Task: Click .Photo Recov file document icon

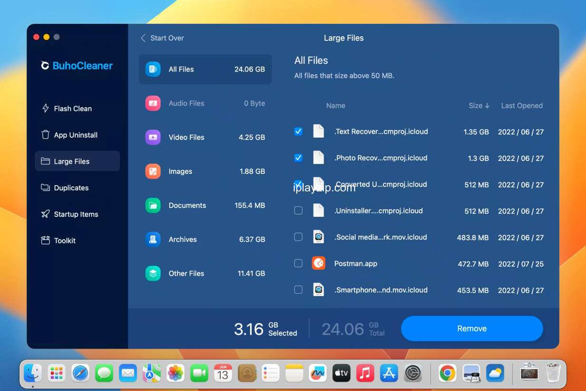Action: (x=319, y=158)
